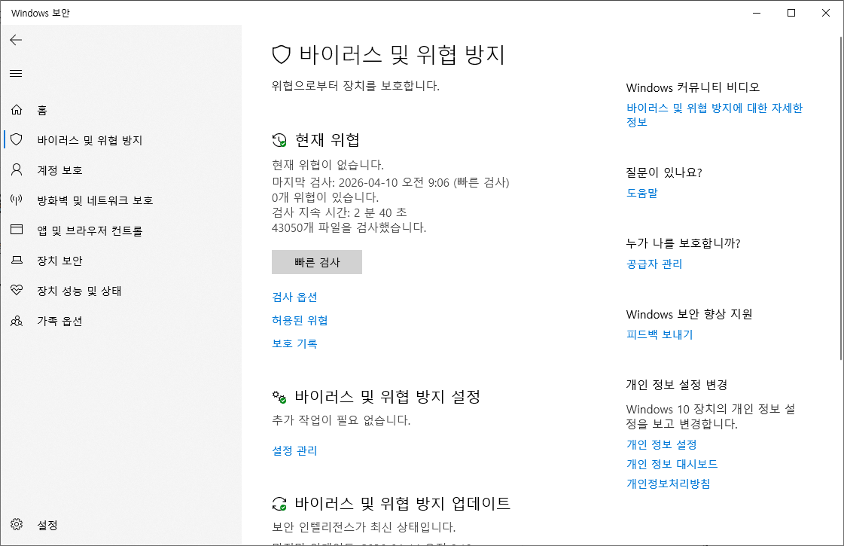Open 홈 in the sidebar

tap(120, 110)
